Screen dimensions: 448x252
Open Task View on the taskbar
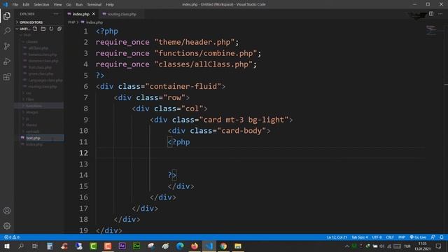click(x=35, y=246)
